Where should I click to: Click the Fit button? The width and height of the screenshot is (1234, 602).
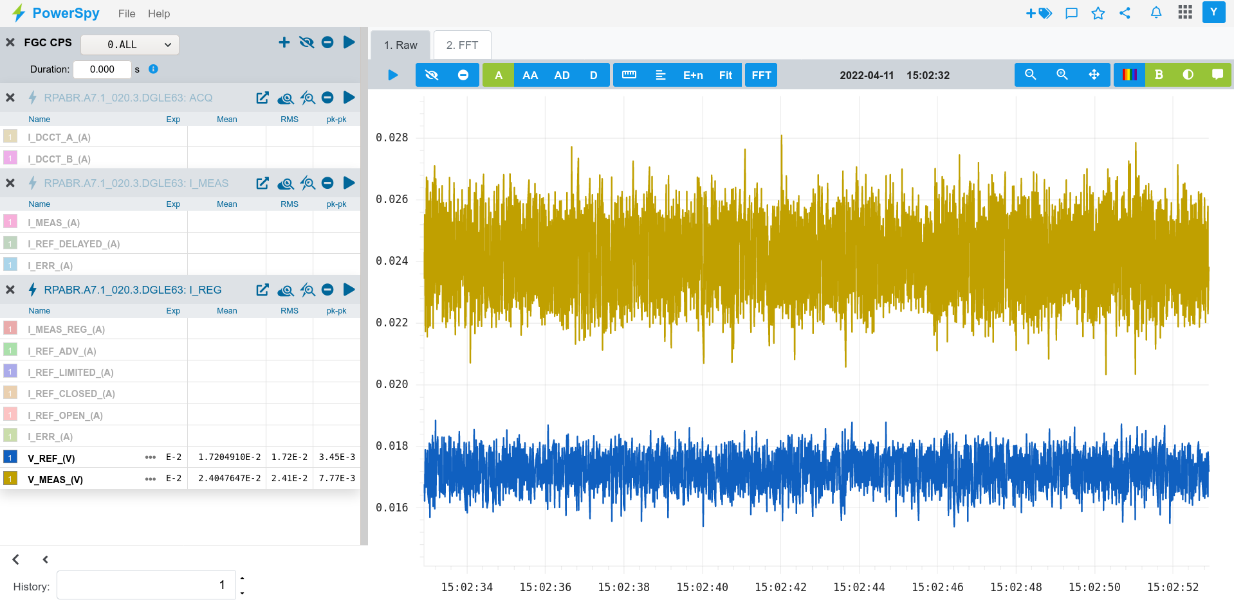point(726,75)
